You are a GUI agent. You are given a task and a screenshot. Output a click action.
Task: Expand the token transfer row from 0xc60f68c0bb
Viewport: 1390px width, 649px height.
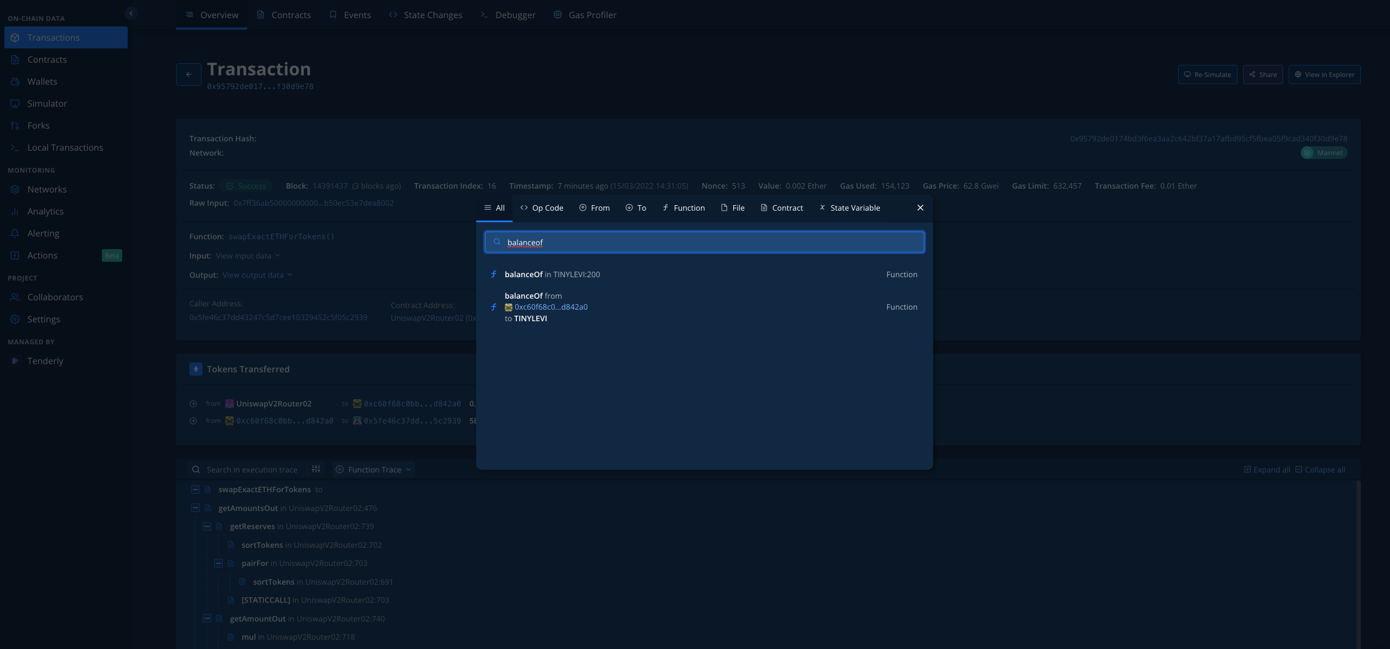tap(193, 421)
